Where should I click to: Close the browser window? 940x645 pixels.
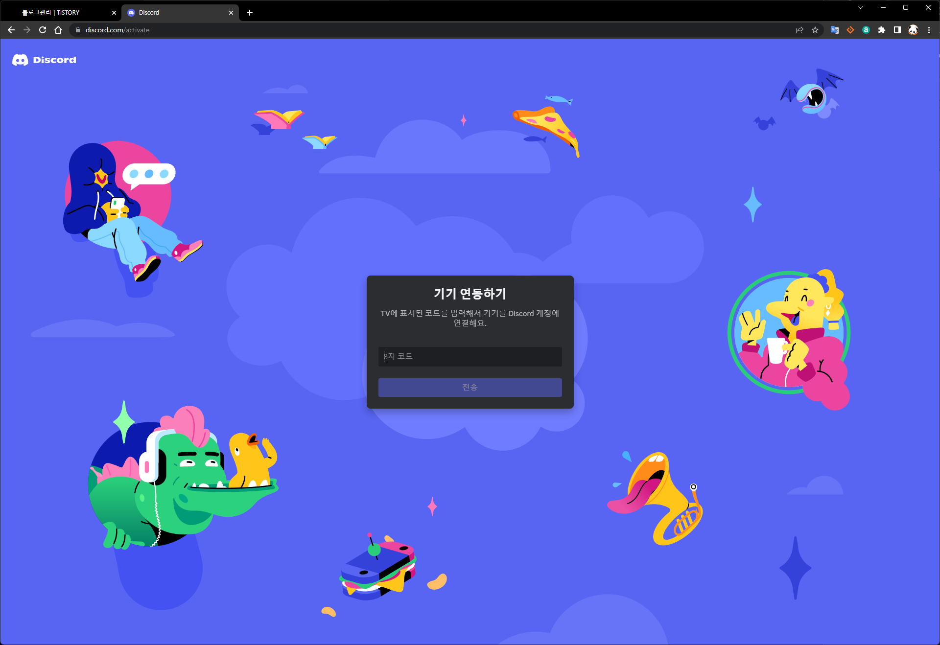(928, 7)
